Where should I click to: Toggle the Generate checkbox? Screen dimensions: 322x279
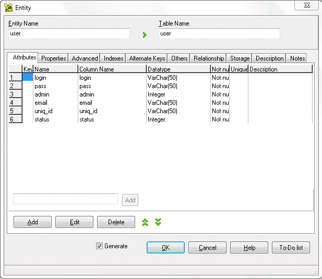point(100,246)
